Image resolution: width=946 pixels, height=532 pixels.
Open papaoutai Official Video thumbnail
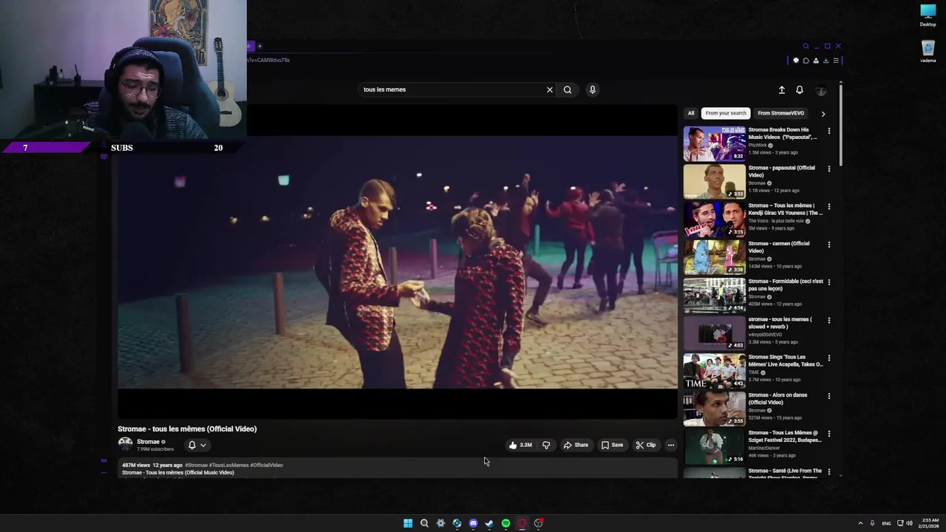coord(714,181)
